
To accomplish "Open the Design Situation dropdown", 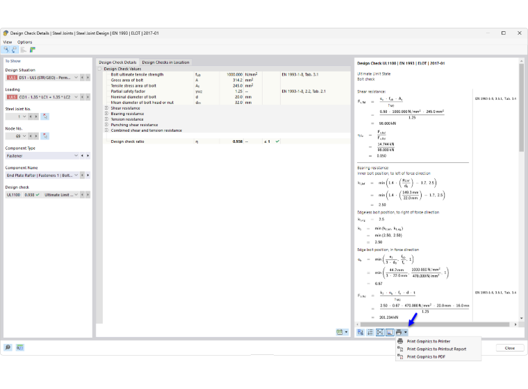I will [76, 78].
